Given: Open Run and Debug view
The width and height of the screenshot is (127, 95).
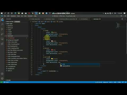Looking at the screenshot, I should coord(2,34).
